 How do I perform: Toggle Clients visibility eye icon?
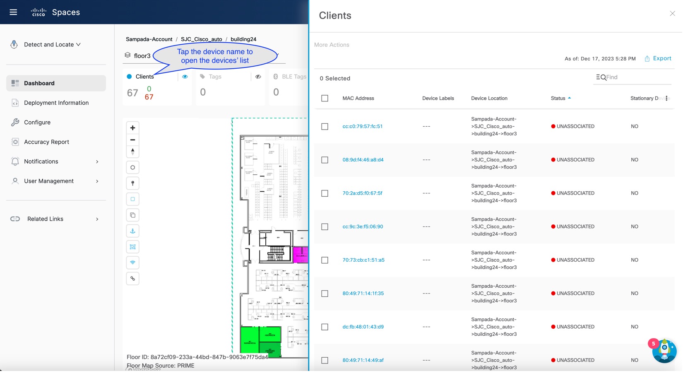pyautogui.click(x=185, y=77)
